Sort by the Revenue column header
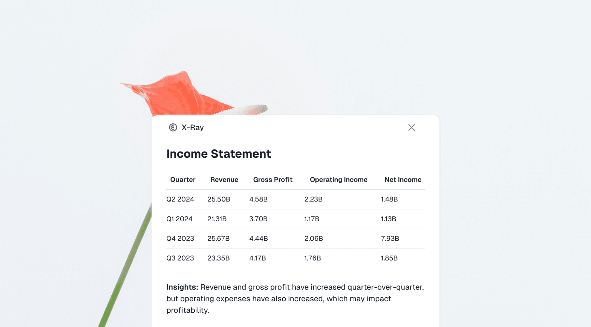Viewport: 591px width, 327px height. pyautogui.click(x=224, y=180)
